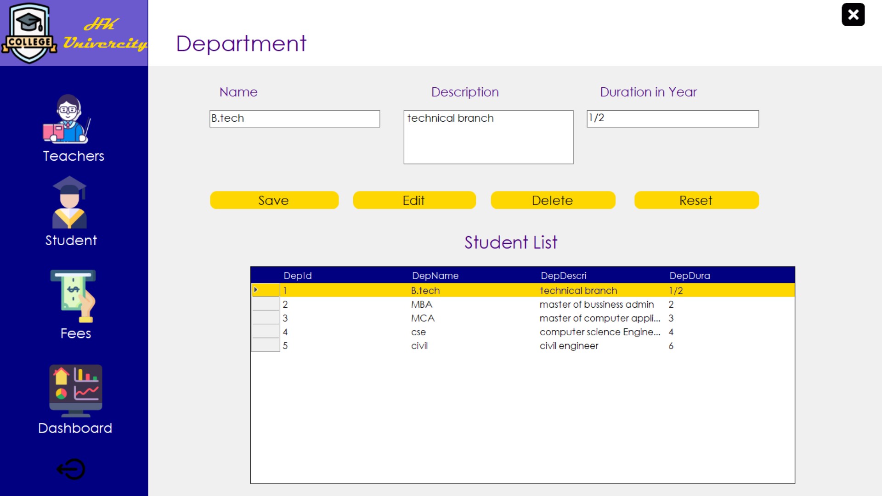
Task: Click the DepDura column header
Action: tap(689, 276)
